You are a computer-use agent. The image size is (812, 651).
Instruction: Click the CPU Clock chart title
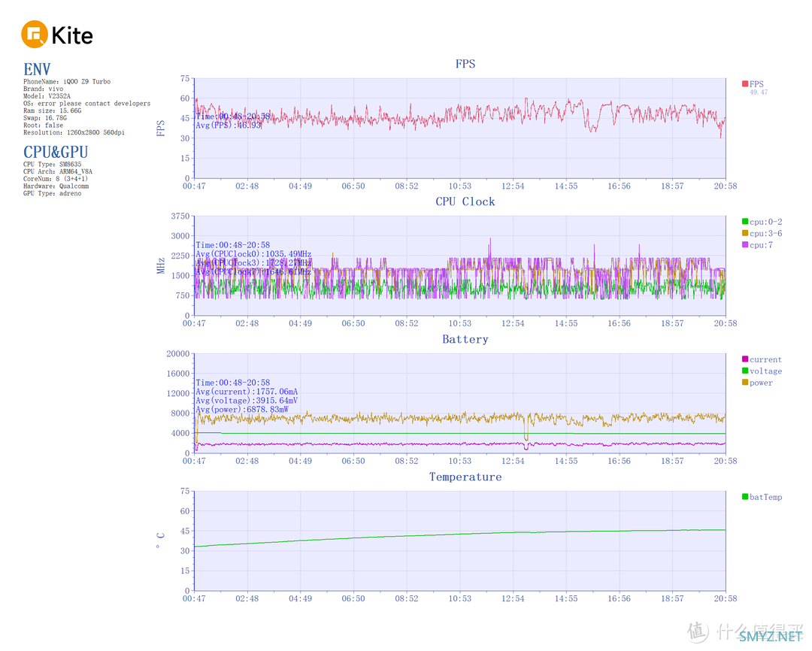pyautogui.click(x=465, y=201)
